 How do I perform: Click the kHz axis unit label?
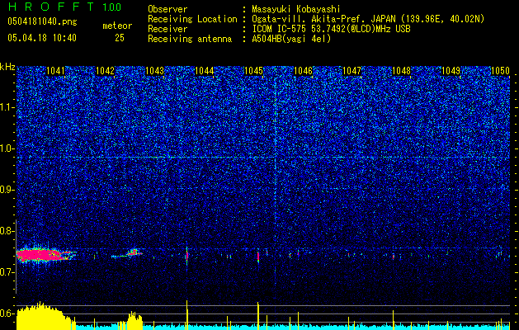pyautogui.click(x=7, y=67)
